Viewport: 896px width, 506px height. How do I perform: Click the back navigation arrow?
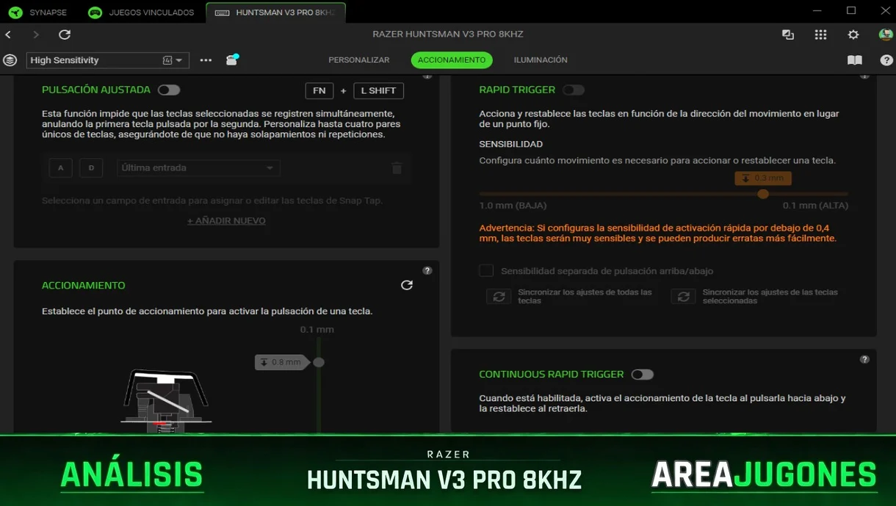pyautogui.click(x=9, y=35)
